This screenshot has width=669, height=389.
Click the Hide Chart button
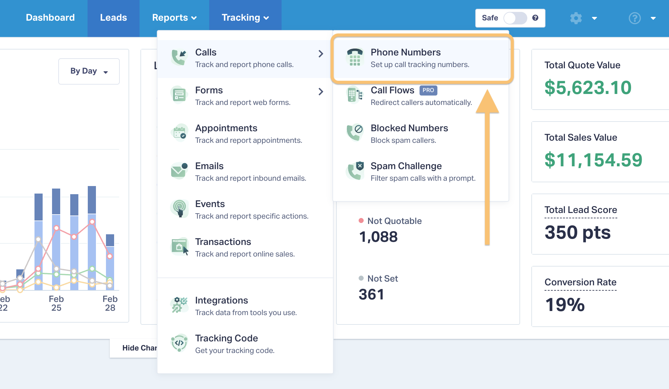pos(134,348)
